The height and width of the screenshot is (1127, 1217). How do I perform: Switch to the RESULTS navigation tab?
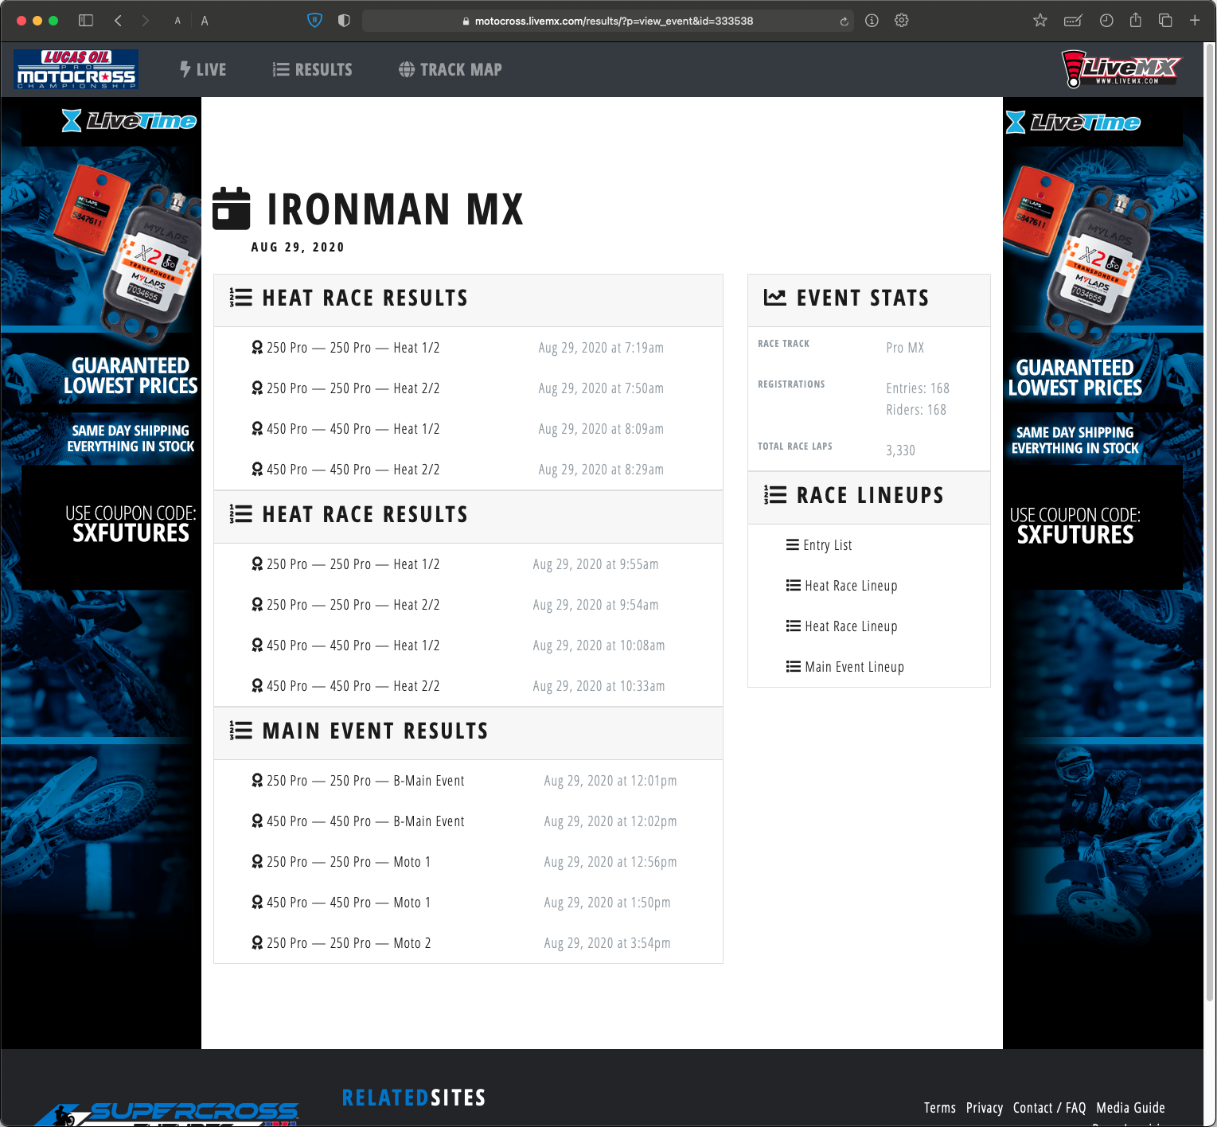click(x=313, y=70)
